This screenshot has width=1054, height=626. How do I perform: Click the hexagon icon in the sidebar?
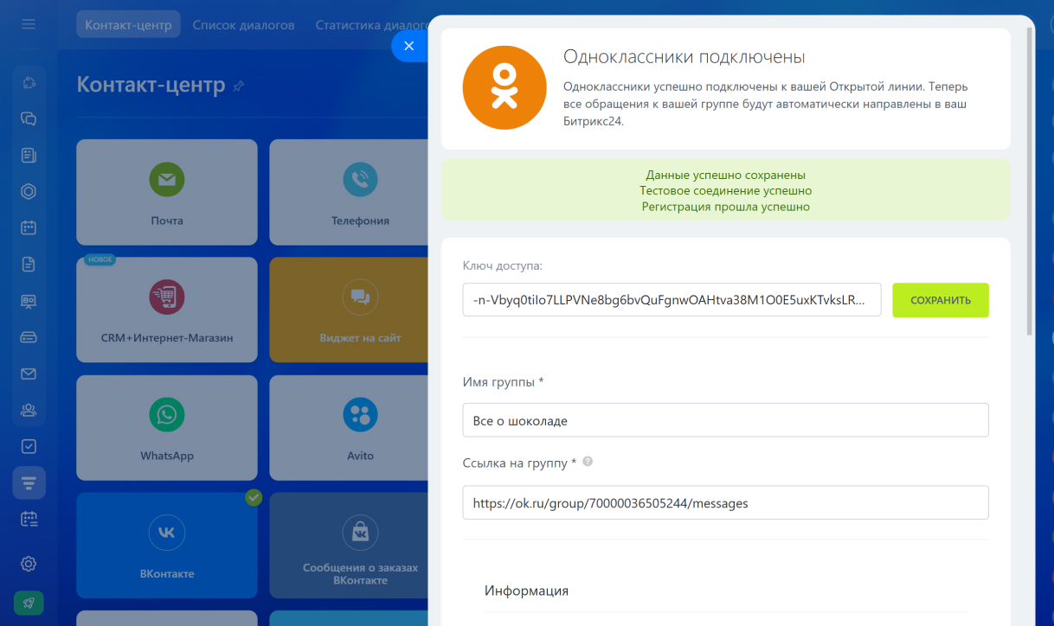[x=29, y=192]
